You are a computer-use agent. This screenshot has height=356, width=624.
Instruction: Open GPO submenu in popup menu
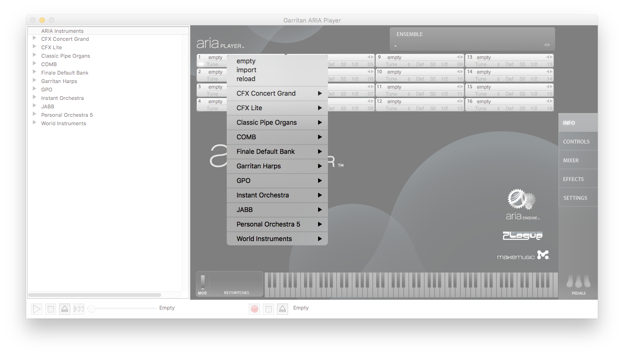click(277, 181)
